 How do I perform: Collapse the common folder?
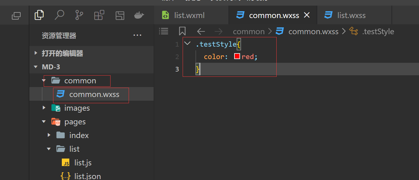[x=44, y=81]
